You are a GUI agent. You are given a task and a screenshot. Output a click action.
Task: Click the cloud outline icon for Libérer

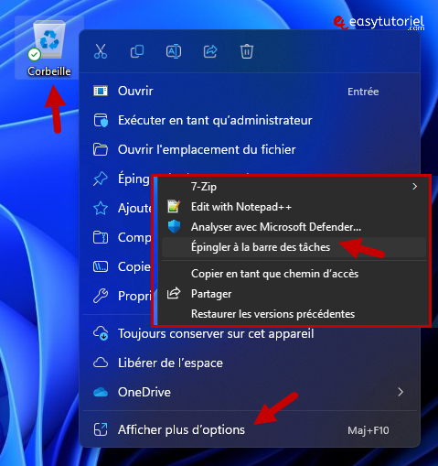(101, 363)
